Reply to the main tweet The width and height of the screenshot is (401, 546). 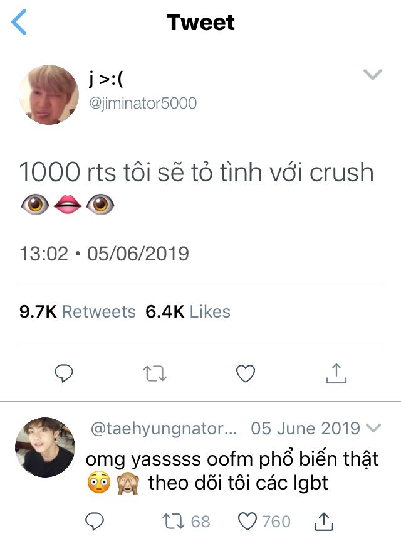pos(64,373)
